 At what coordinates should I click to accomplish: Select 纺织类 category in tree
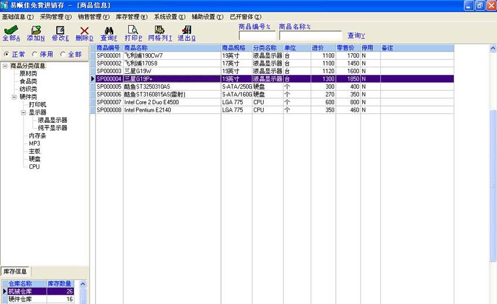[x=28, y=89]
